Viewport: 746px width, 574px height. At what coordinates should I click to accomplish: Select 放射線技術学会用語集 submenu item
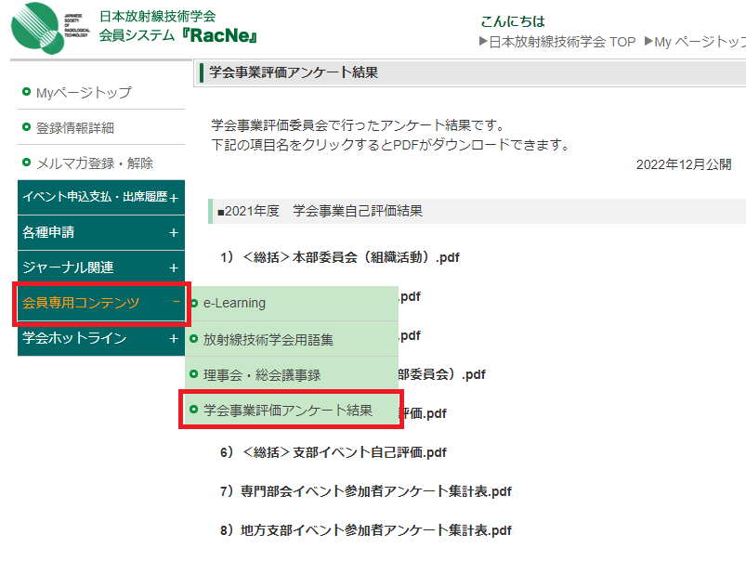click(268, 340)
